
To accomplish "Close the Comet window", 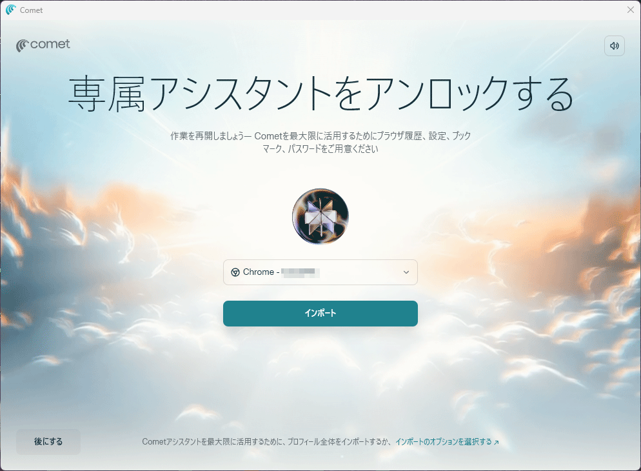I will (x=631, y=10).
